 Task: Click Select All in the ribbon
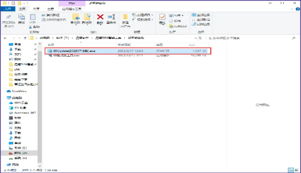click(x=201, y=15)
